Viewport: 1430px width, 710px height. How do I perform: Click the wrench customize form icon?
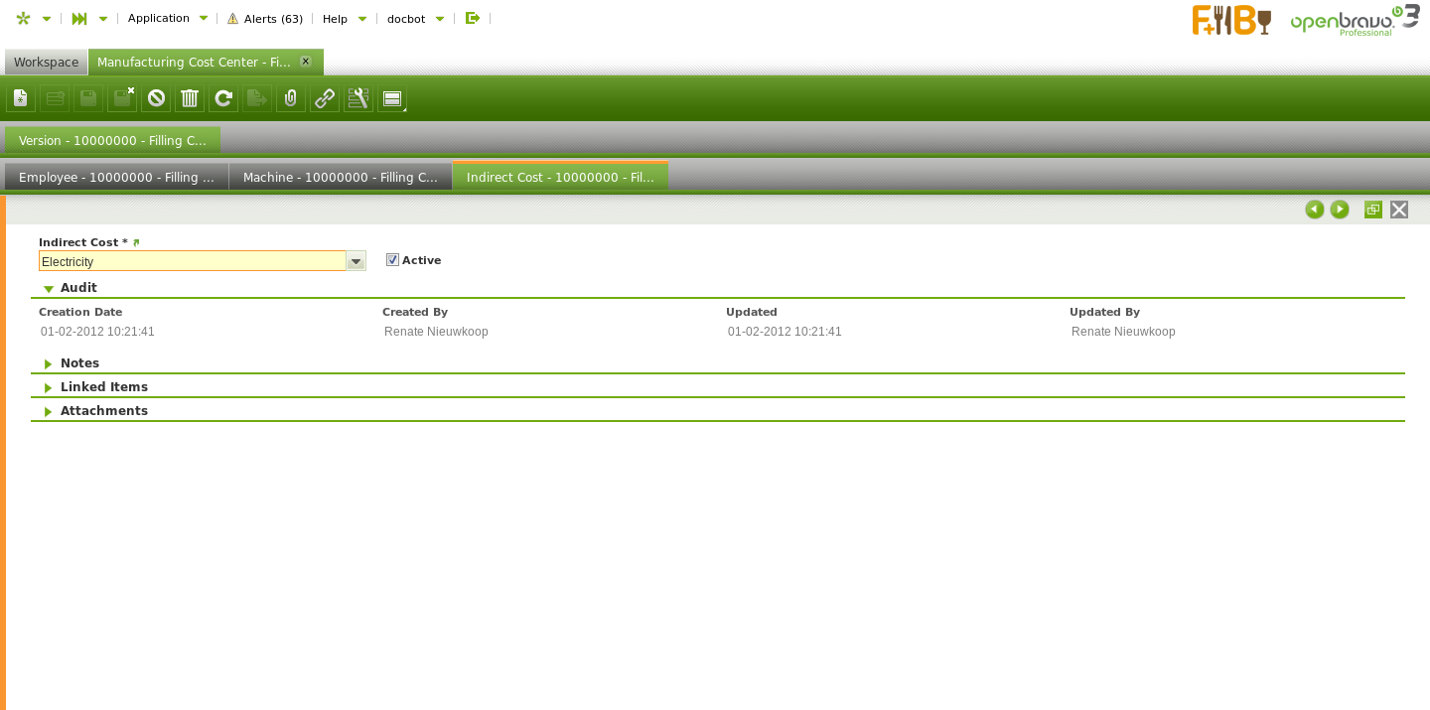pos(358,98)
